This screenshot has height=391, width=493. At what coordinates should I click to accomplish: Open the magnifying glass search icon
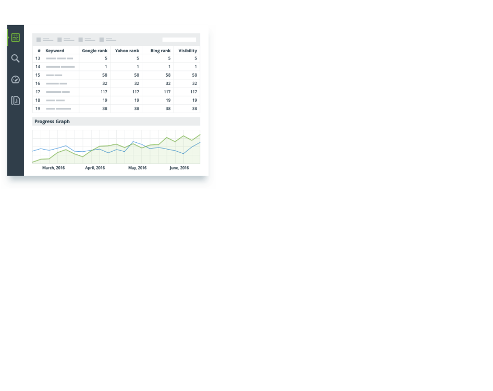point(16,58)
